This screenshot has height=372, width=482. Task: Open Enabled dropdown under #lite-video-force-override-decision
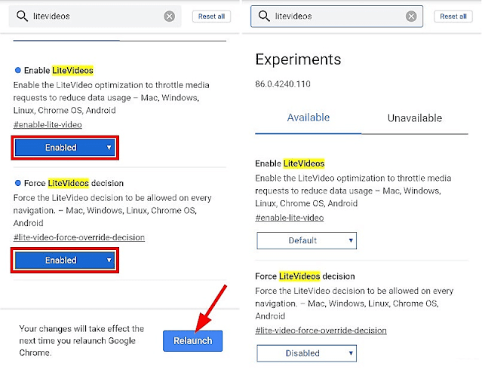coord(65,261)
